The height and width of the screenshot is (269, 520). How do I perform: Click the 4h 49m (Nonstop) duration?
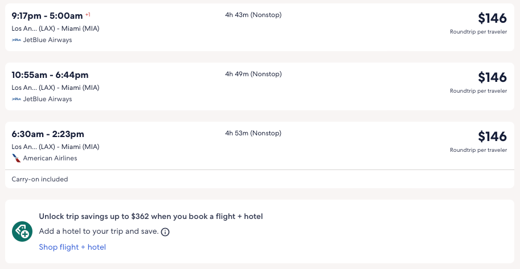click(253, 74)
